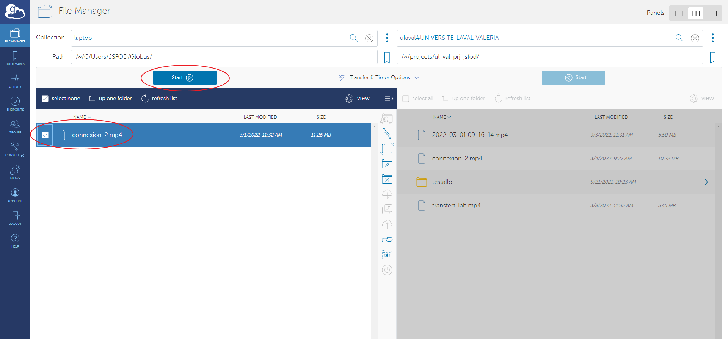
Task: Click Logout in sidebar
Action: click(x=15, y=218)
